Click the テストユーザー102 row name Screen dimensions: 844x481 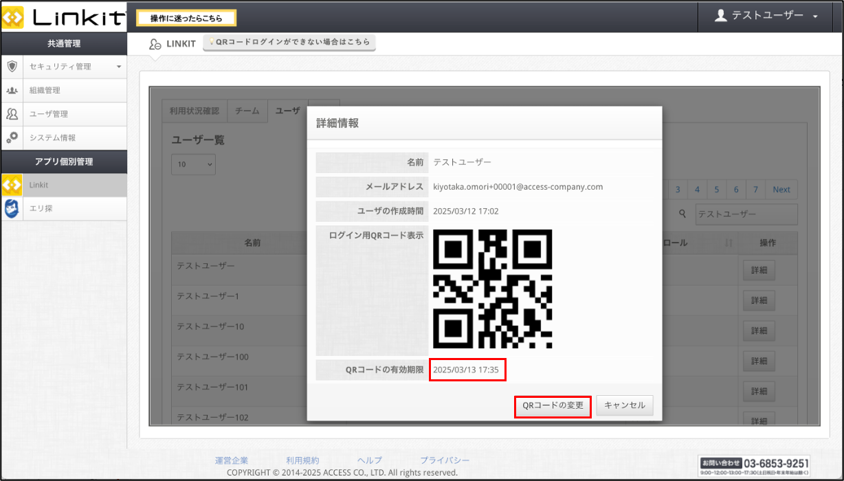[x=213, y=417]
